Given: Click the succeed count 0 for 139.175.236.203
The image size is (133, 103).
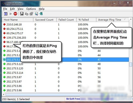Looking at the screenshot, I should [35, 38].
